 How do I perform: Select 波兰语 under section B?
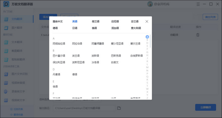[x=76, y=56]
